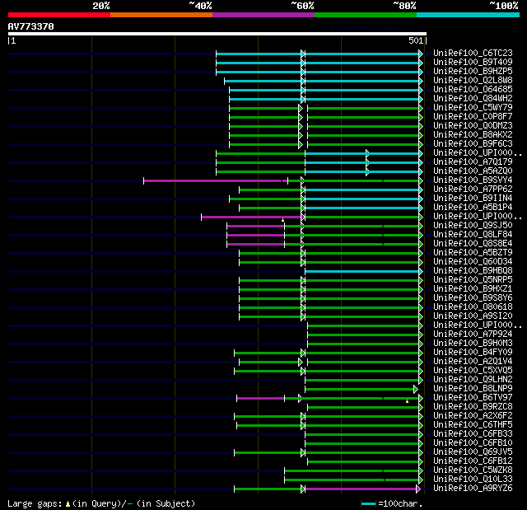Select the UniRef100_Q5NRP5 label
The height and width of the screenshot is (510, 527).
pos(473,280)
